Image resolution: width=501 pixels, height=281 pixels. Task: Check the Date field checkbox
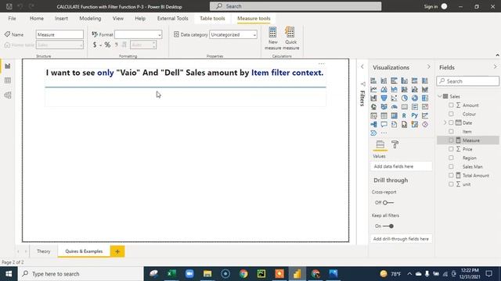(x=451, y=123)
